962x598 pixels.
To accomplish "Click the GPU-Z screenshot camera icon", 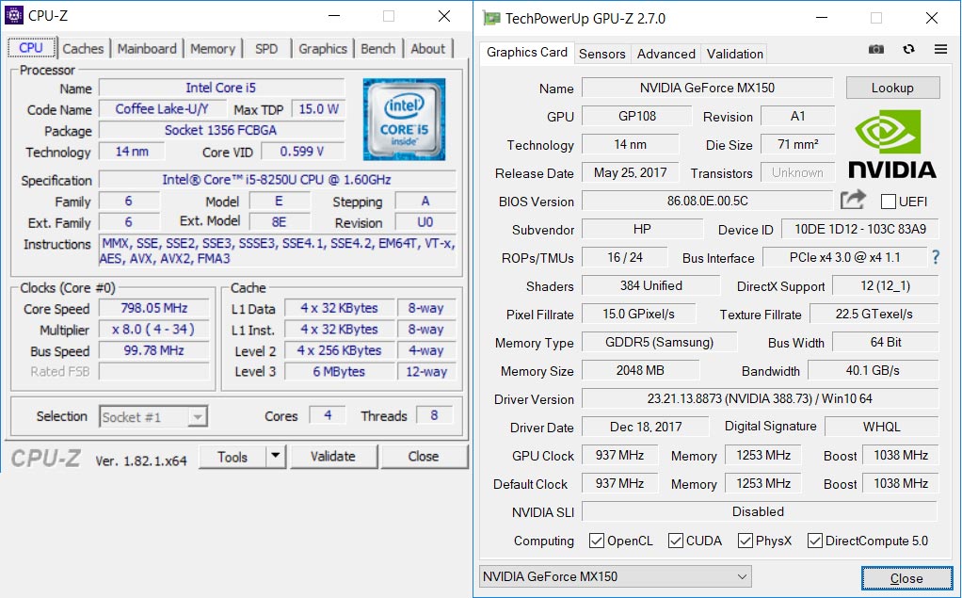I will coord(876,49).
